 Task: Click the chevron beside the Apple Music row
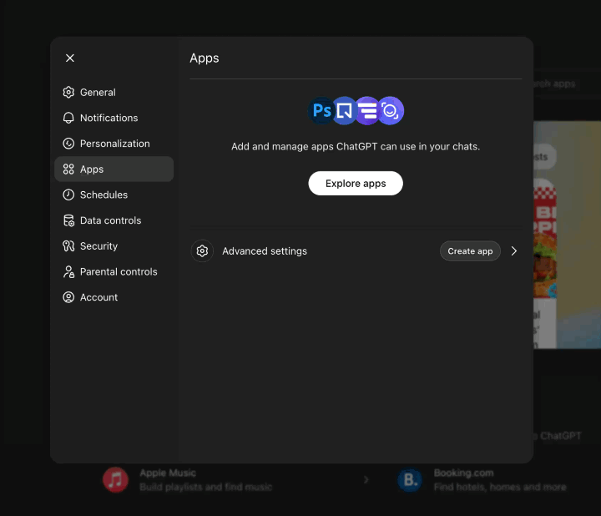tap(366, 480)
